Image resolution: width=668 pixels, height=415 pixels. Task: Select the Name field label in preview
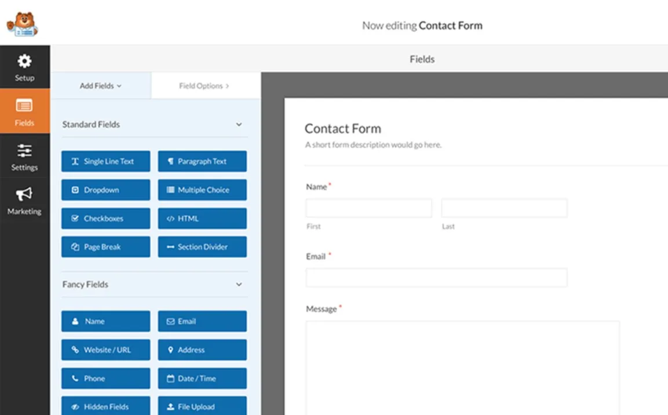tap(316, 187)
